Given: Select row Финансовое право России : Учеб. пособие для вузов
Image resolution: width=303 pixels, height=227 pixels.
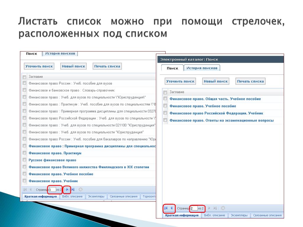Looking at the screenshot, I should pyautogui.click(x=89, y=83).
